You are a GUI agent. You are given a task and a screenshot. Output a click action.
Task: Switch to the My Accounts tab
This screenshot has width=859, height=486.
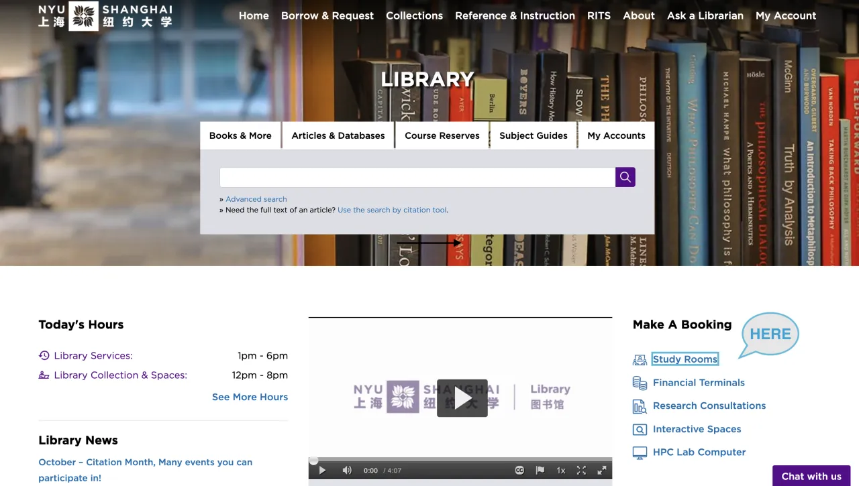[616, 135]
